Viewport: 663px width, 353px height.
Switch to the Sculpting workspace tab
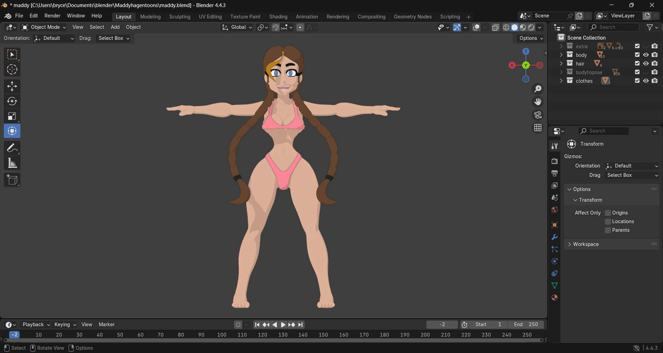(180, 17)
